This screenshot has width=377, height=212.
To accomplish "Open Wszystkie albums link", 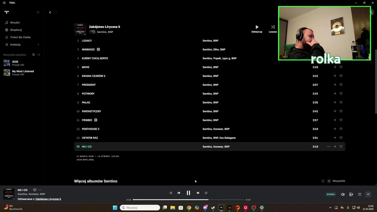I will tap(339, 181).
